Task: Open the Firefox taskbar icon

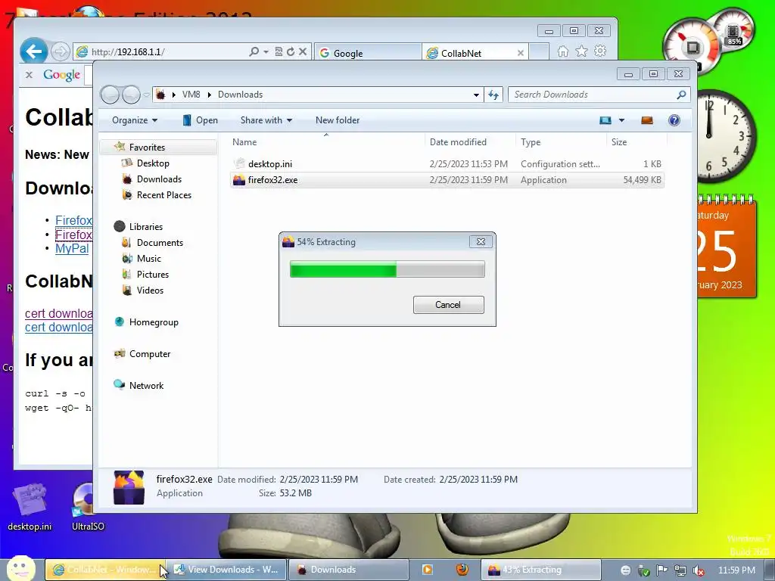Action: point(462,570)
